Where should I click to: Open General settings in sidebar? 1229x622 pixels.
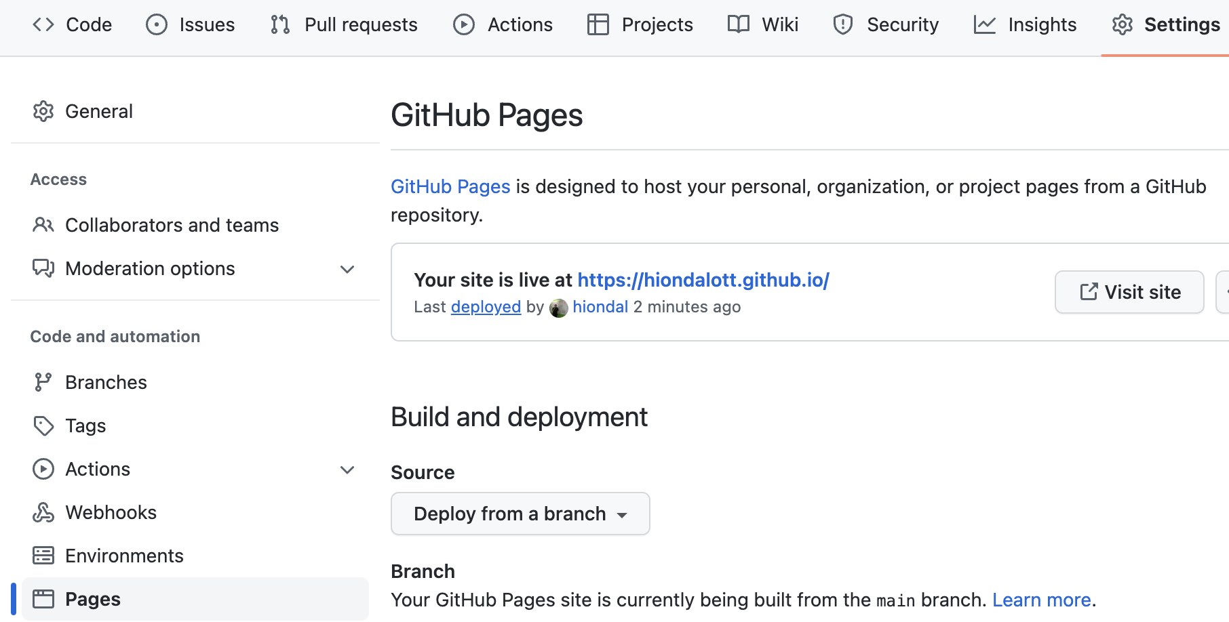(195, 111)
